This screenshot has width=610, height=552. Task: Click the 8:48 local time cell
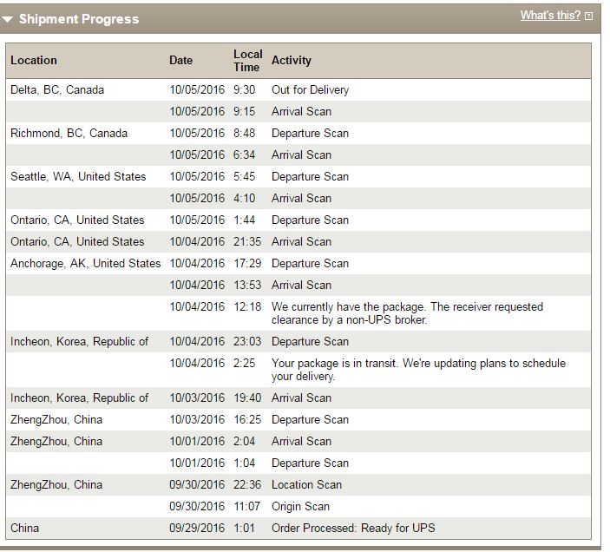tap(245, 134)
